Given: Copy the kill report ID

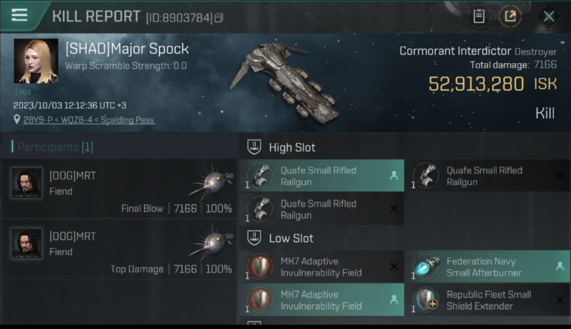Looking at the screenshot, I should [219, 18].
